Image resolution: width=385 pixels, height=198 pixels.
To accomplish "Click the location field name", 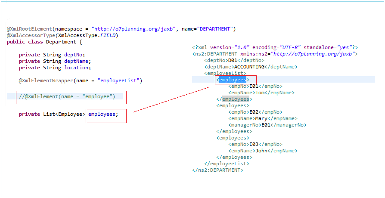I will click(x=76, y=68).
